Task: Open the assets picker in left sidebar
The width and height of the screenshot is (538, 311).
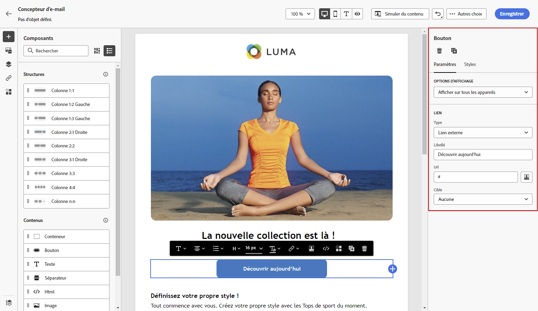Action: (x=9, y=50)
